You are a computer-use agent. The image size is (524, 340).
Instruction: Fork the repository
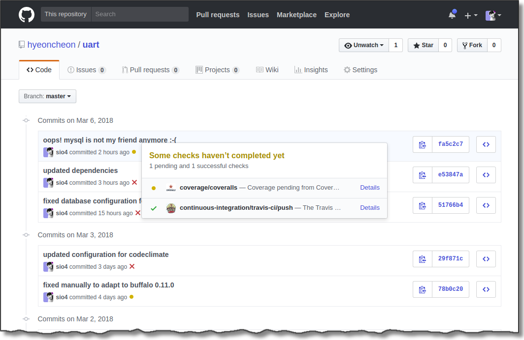472,45
